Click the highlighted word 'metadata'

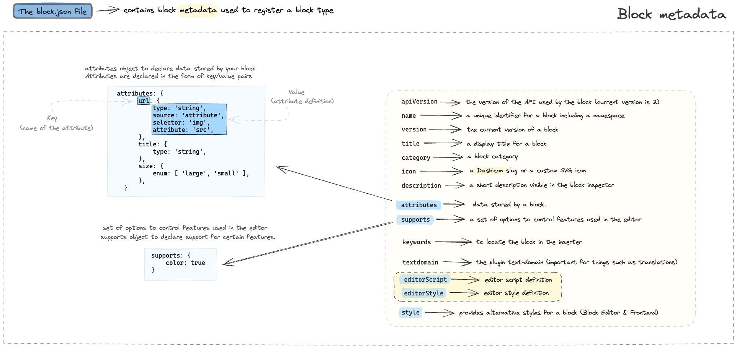pos(198,10)
